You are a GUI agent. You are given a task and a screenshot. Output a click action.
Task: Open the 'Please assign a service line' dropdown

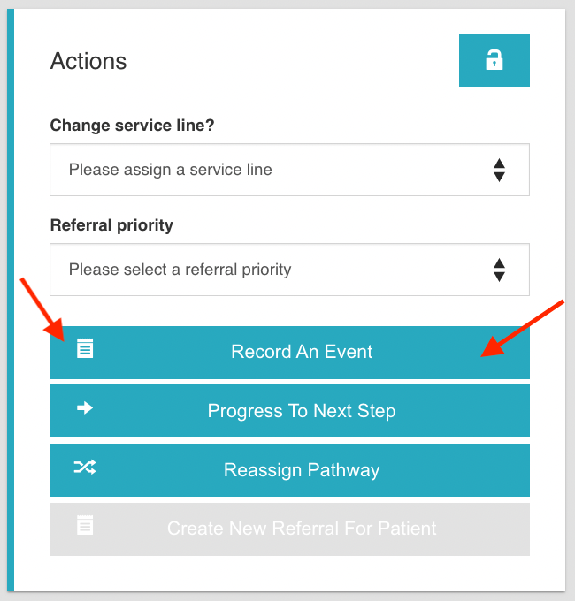265,170
